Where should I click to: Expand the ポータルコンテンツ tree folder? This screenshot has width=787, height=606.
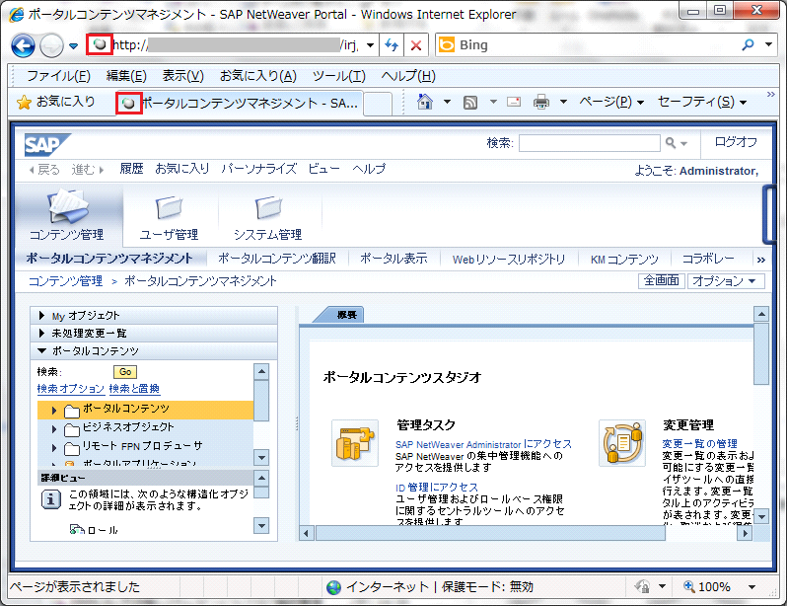point(53,411)
